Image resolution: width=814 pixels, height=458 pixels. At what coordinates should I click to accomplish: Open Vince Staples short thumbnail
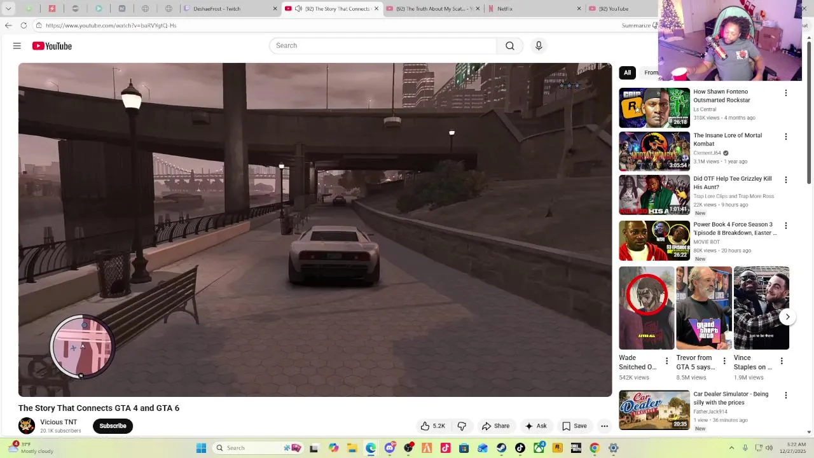click(x=761, y=308)
